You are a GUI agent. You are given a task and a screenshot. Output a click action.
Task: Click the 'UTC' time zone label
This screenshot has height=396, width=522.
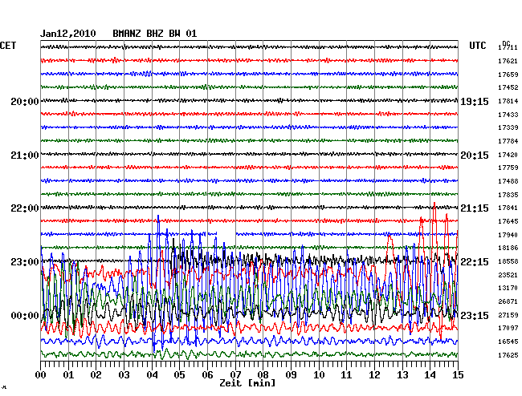pyautogui.click(x=478, y=46)
